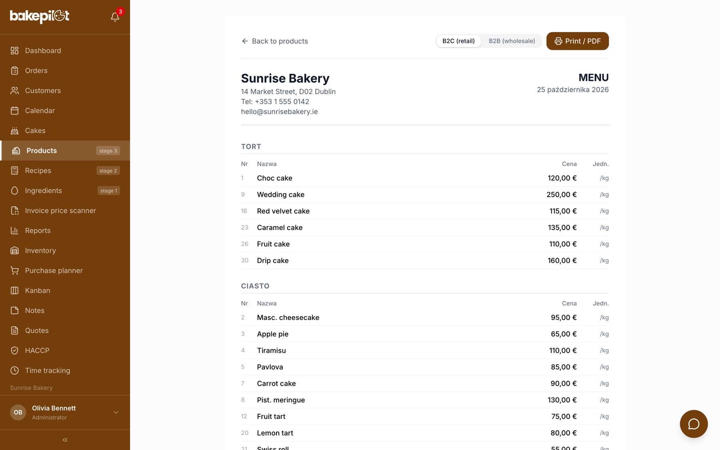This screenshot has width=720, height=450.
Task: Click the Carrot cake name
Action: [276, 384]
